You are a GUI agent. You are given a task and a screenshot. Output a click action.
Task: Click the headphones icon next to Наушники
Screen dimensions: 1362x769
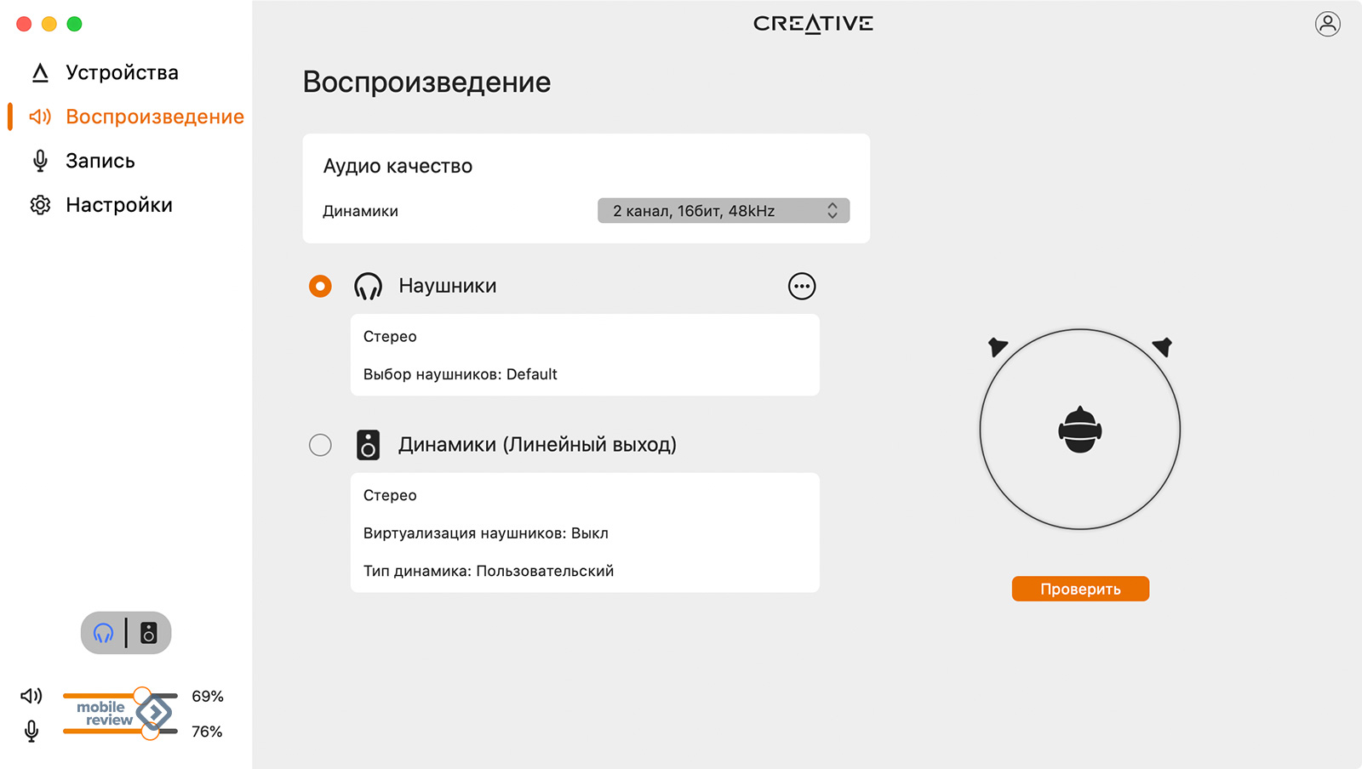368,287
